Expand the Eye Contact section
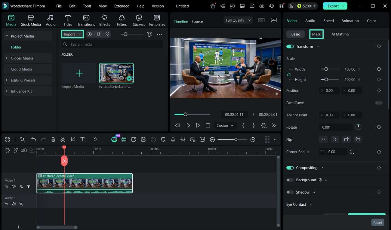The height and width of the screenshot is (230, 391). coord(311,204)
